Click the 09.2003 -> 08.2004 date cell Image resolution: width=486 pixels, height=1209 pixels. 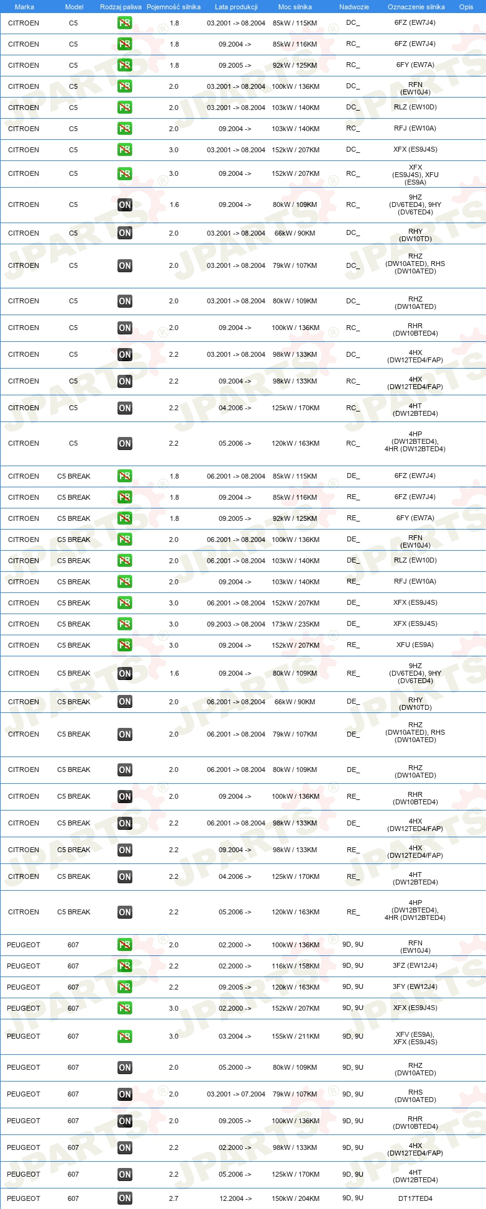[x=236, y=624]
